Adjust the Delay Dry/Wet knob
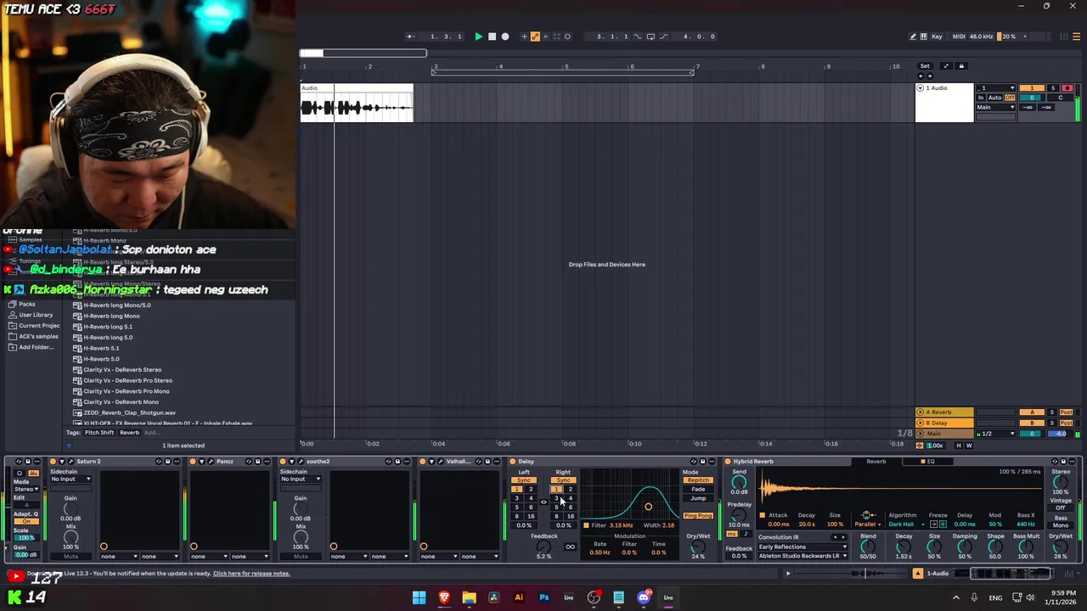Viewport: 1087px width, 611px height. tap(698, 547)
